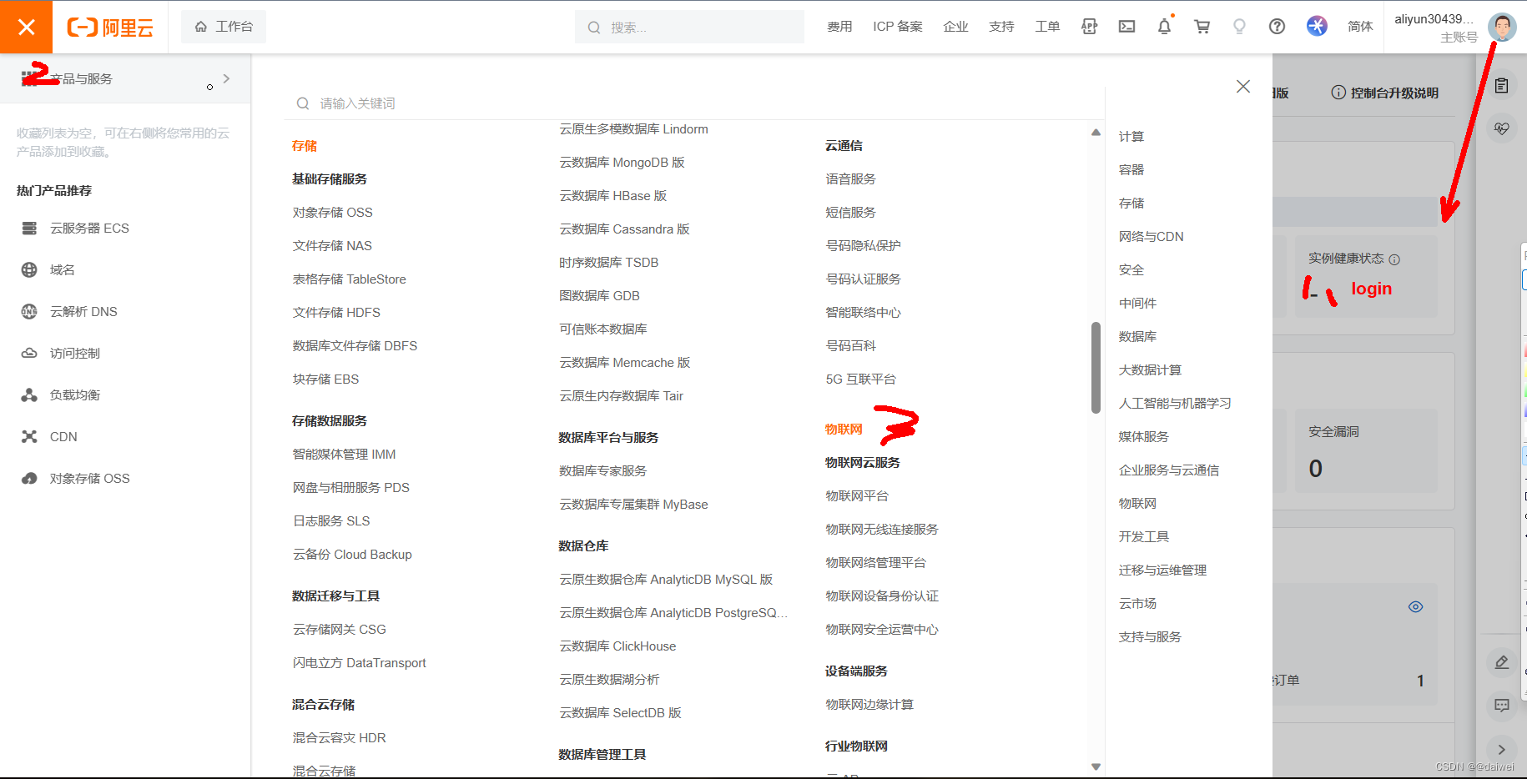Open 物联网边缘计算
This screenshot has width=1527, height=779.
[x=869, y=705]
